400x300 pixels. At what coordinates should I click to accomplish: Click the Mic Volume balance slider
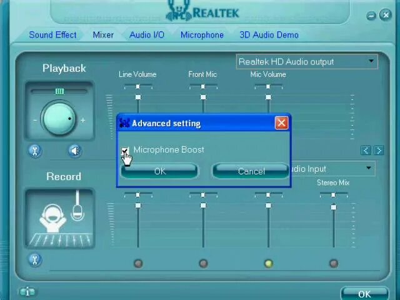[x=268, y=87]
